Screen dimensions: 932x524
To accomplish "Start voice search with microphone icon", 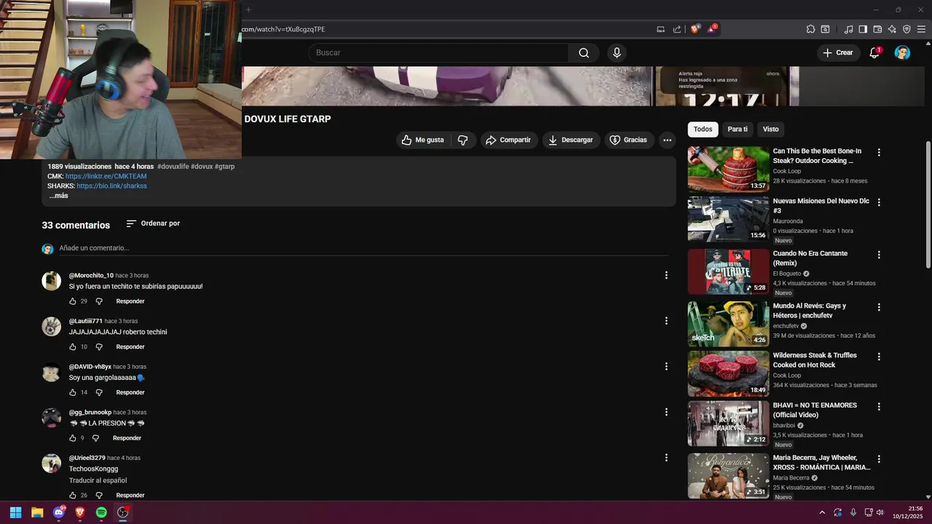I will tap(617, 52).
